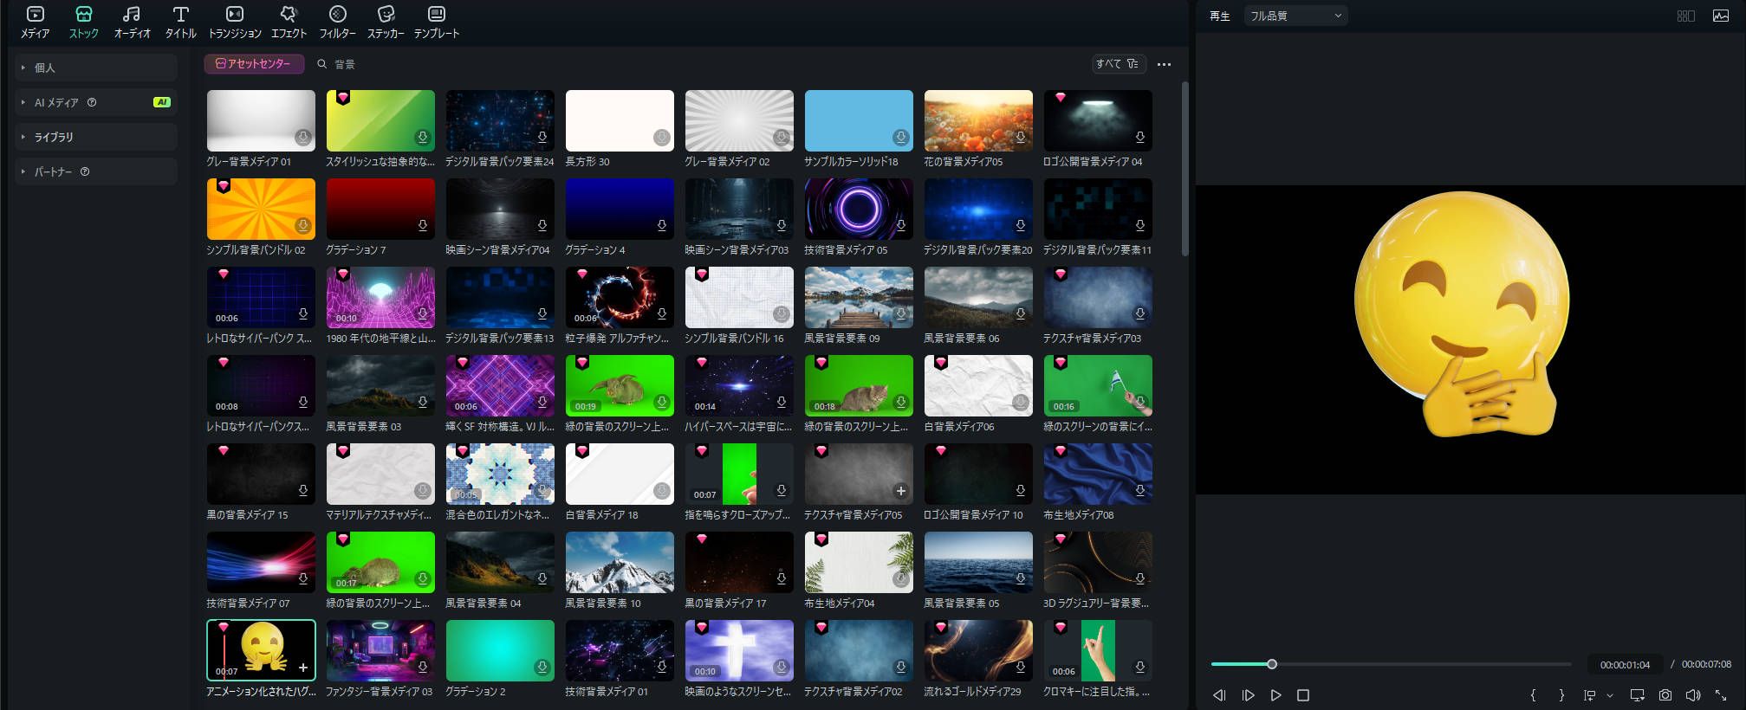Click the preview playback progress slider
Screen dimensions: 1746x710
pyautogui.click(x=1391, y=664)
